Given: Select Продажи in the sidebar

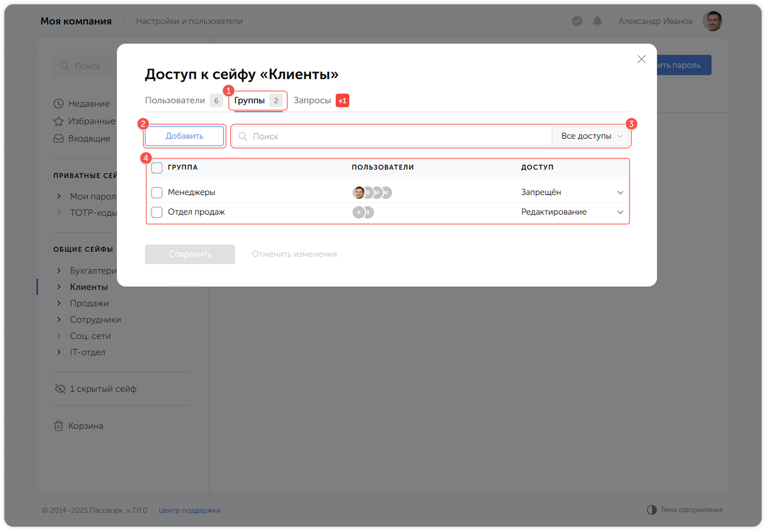Looking at the screenshot, I should [x=89, y=304].
